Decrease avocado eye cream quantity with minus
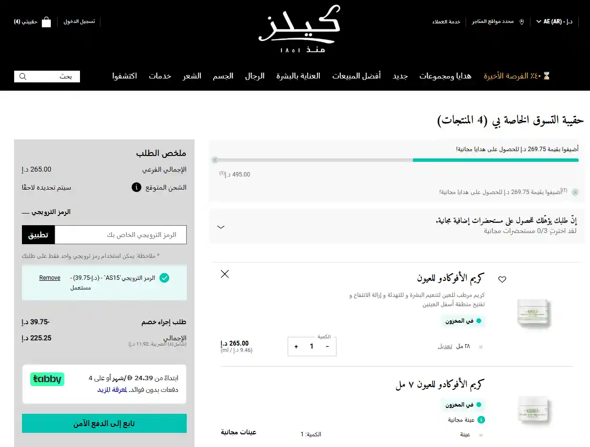The image size is (590, 447). [327, 347]
